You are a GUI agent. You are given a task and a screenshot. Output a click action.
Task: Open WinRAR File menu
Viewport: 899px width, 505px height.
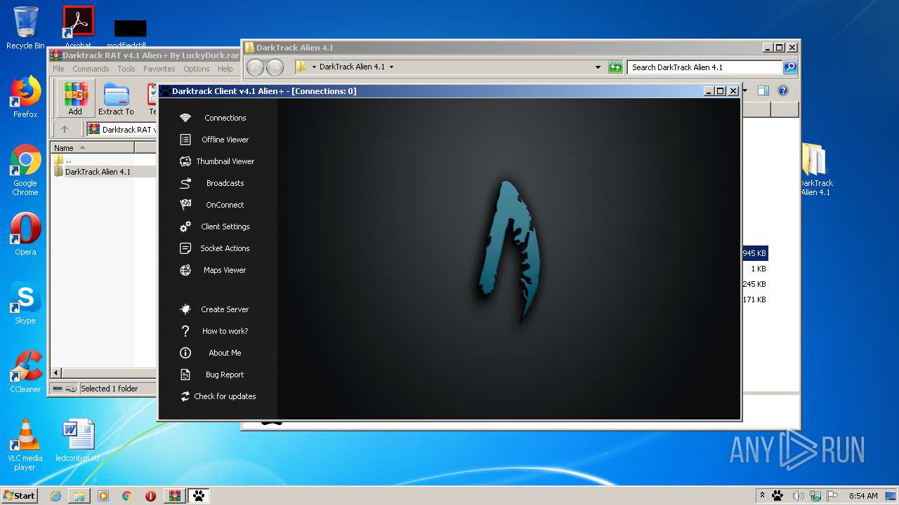(58, 69)
